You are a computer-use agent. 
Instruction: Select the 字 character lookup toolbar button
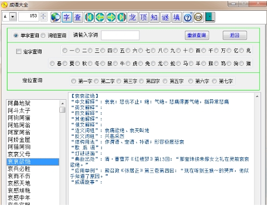pos(67,17)
